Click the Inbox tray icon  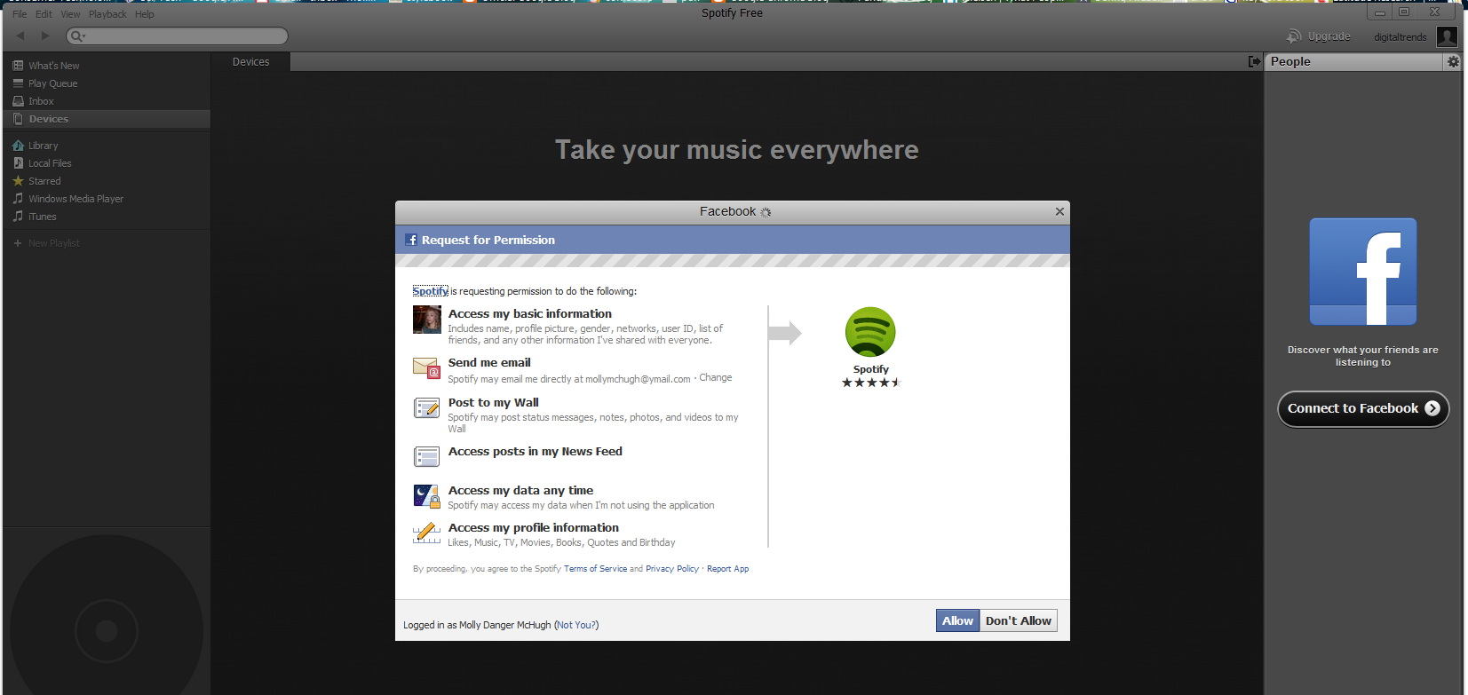click(x=18, y=101)
